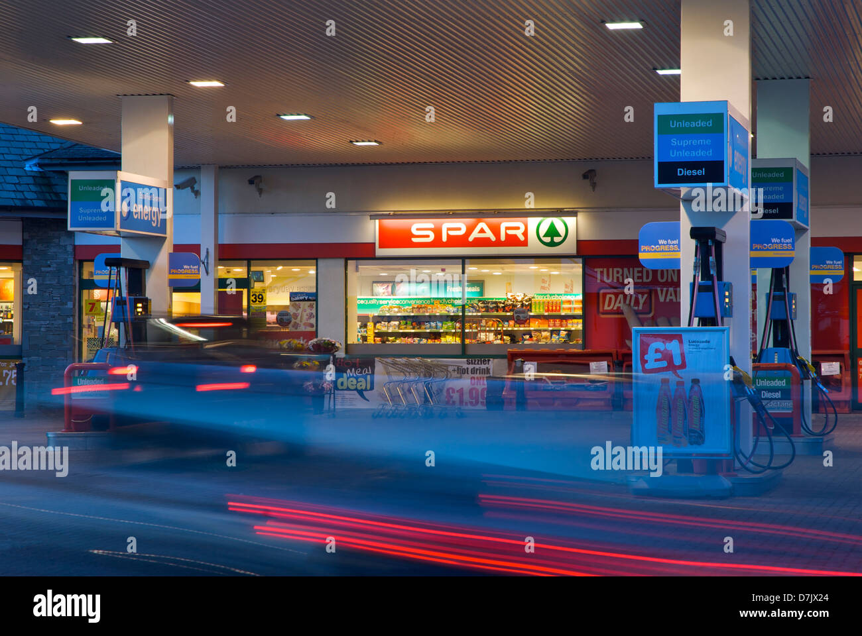This screenshot has height=636, width=862.
Task: Select the Hot Meal deal sign
Action: pos(353,378)
